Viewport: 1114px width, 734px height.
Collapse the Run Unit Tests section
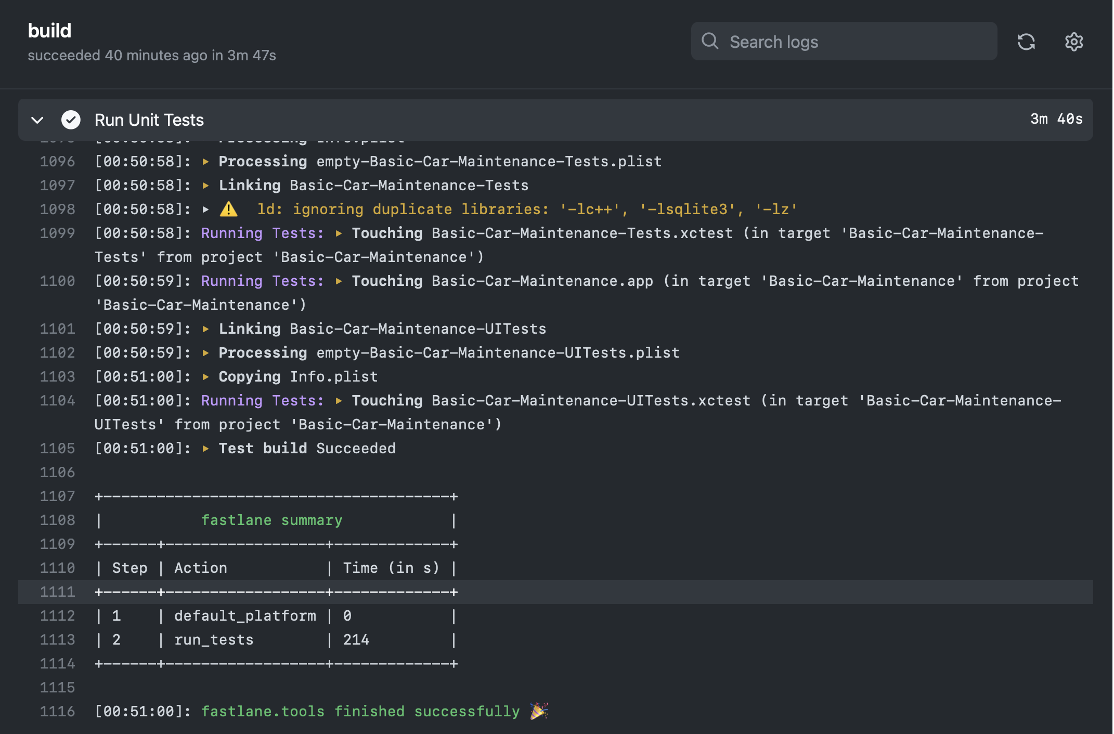(37, 120)
